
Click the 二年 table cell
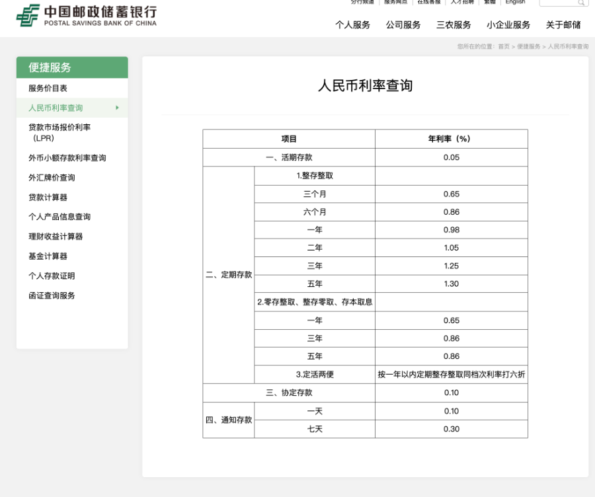coord(315,248)
